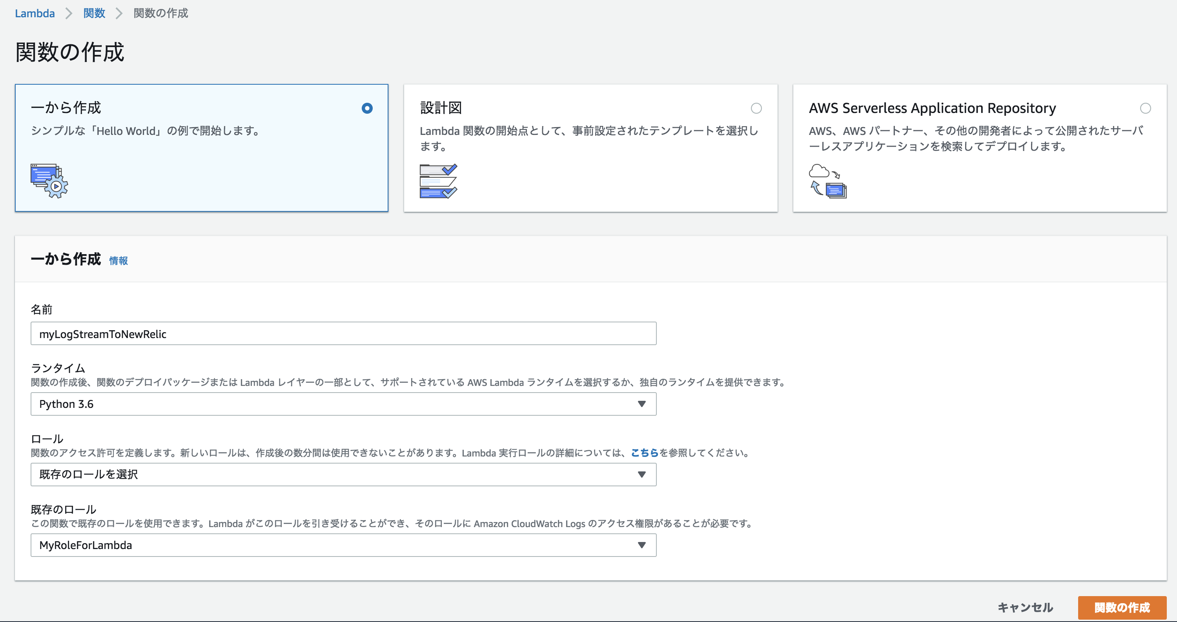Image resolution: width=1177 pixels, height=622 pixels.
Task: Open the Lambda breadcrumb link
Action: (35, 13)
